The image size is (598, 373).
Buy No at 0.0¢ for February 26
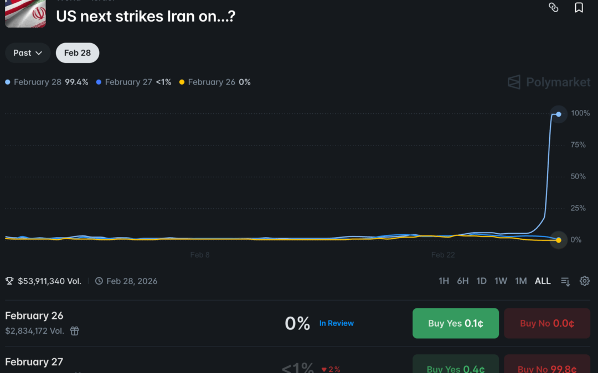click(547, 323)
